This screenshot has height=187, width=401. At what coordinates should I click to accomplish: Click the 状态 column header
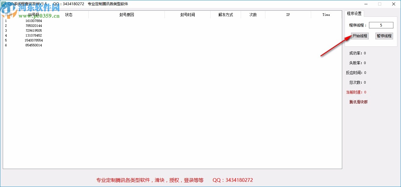(x=69, y=14)
